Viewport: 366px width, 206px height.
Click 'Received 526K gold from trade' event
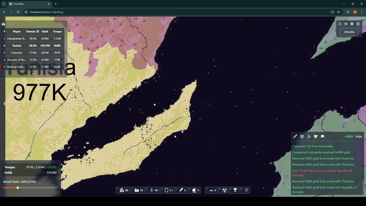323,159
